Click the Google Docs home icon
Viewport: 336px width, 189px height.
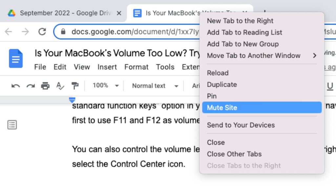pyautogui.click(x=16, y=58)
